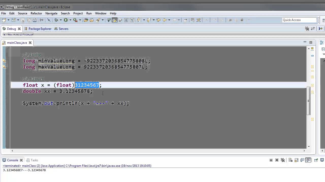This screenshot has width=325, height=182.
Task: Click the Open Type icon
Action: 86,20
